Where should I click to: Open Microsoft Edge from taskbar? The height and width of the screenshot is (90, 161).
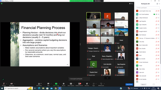tap(39, 88)
